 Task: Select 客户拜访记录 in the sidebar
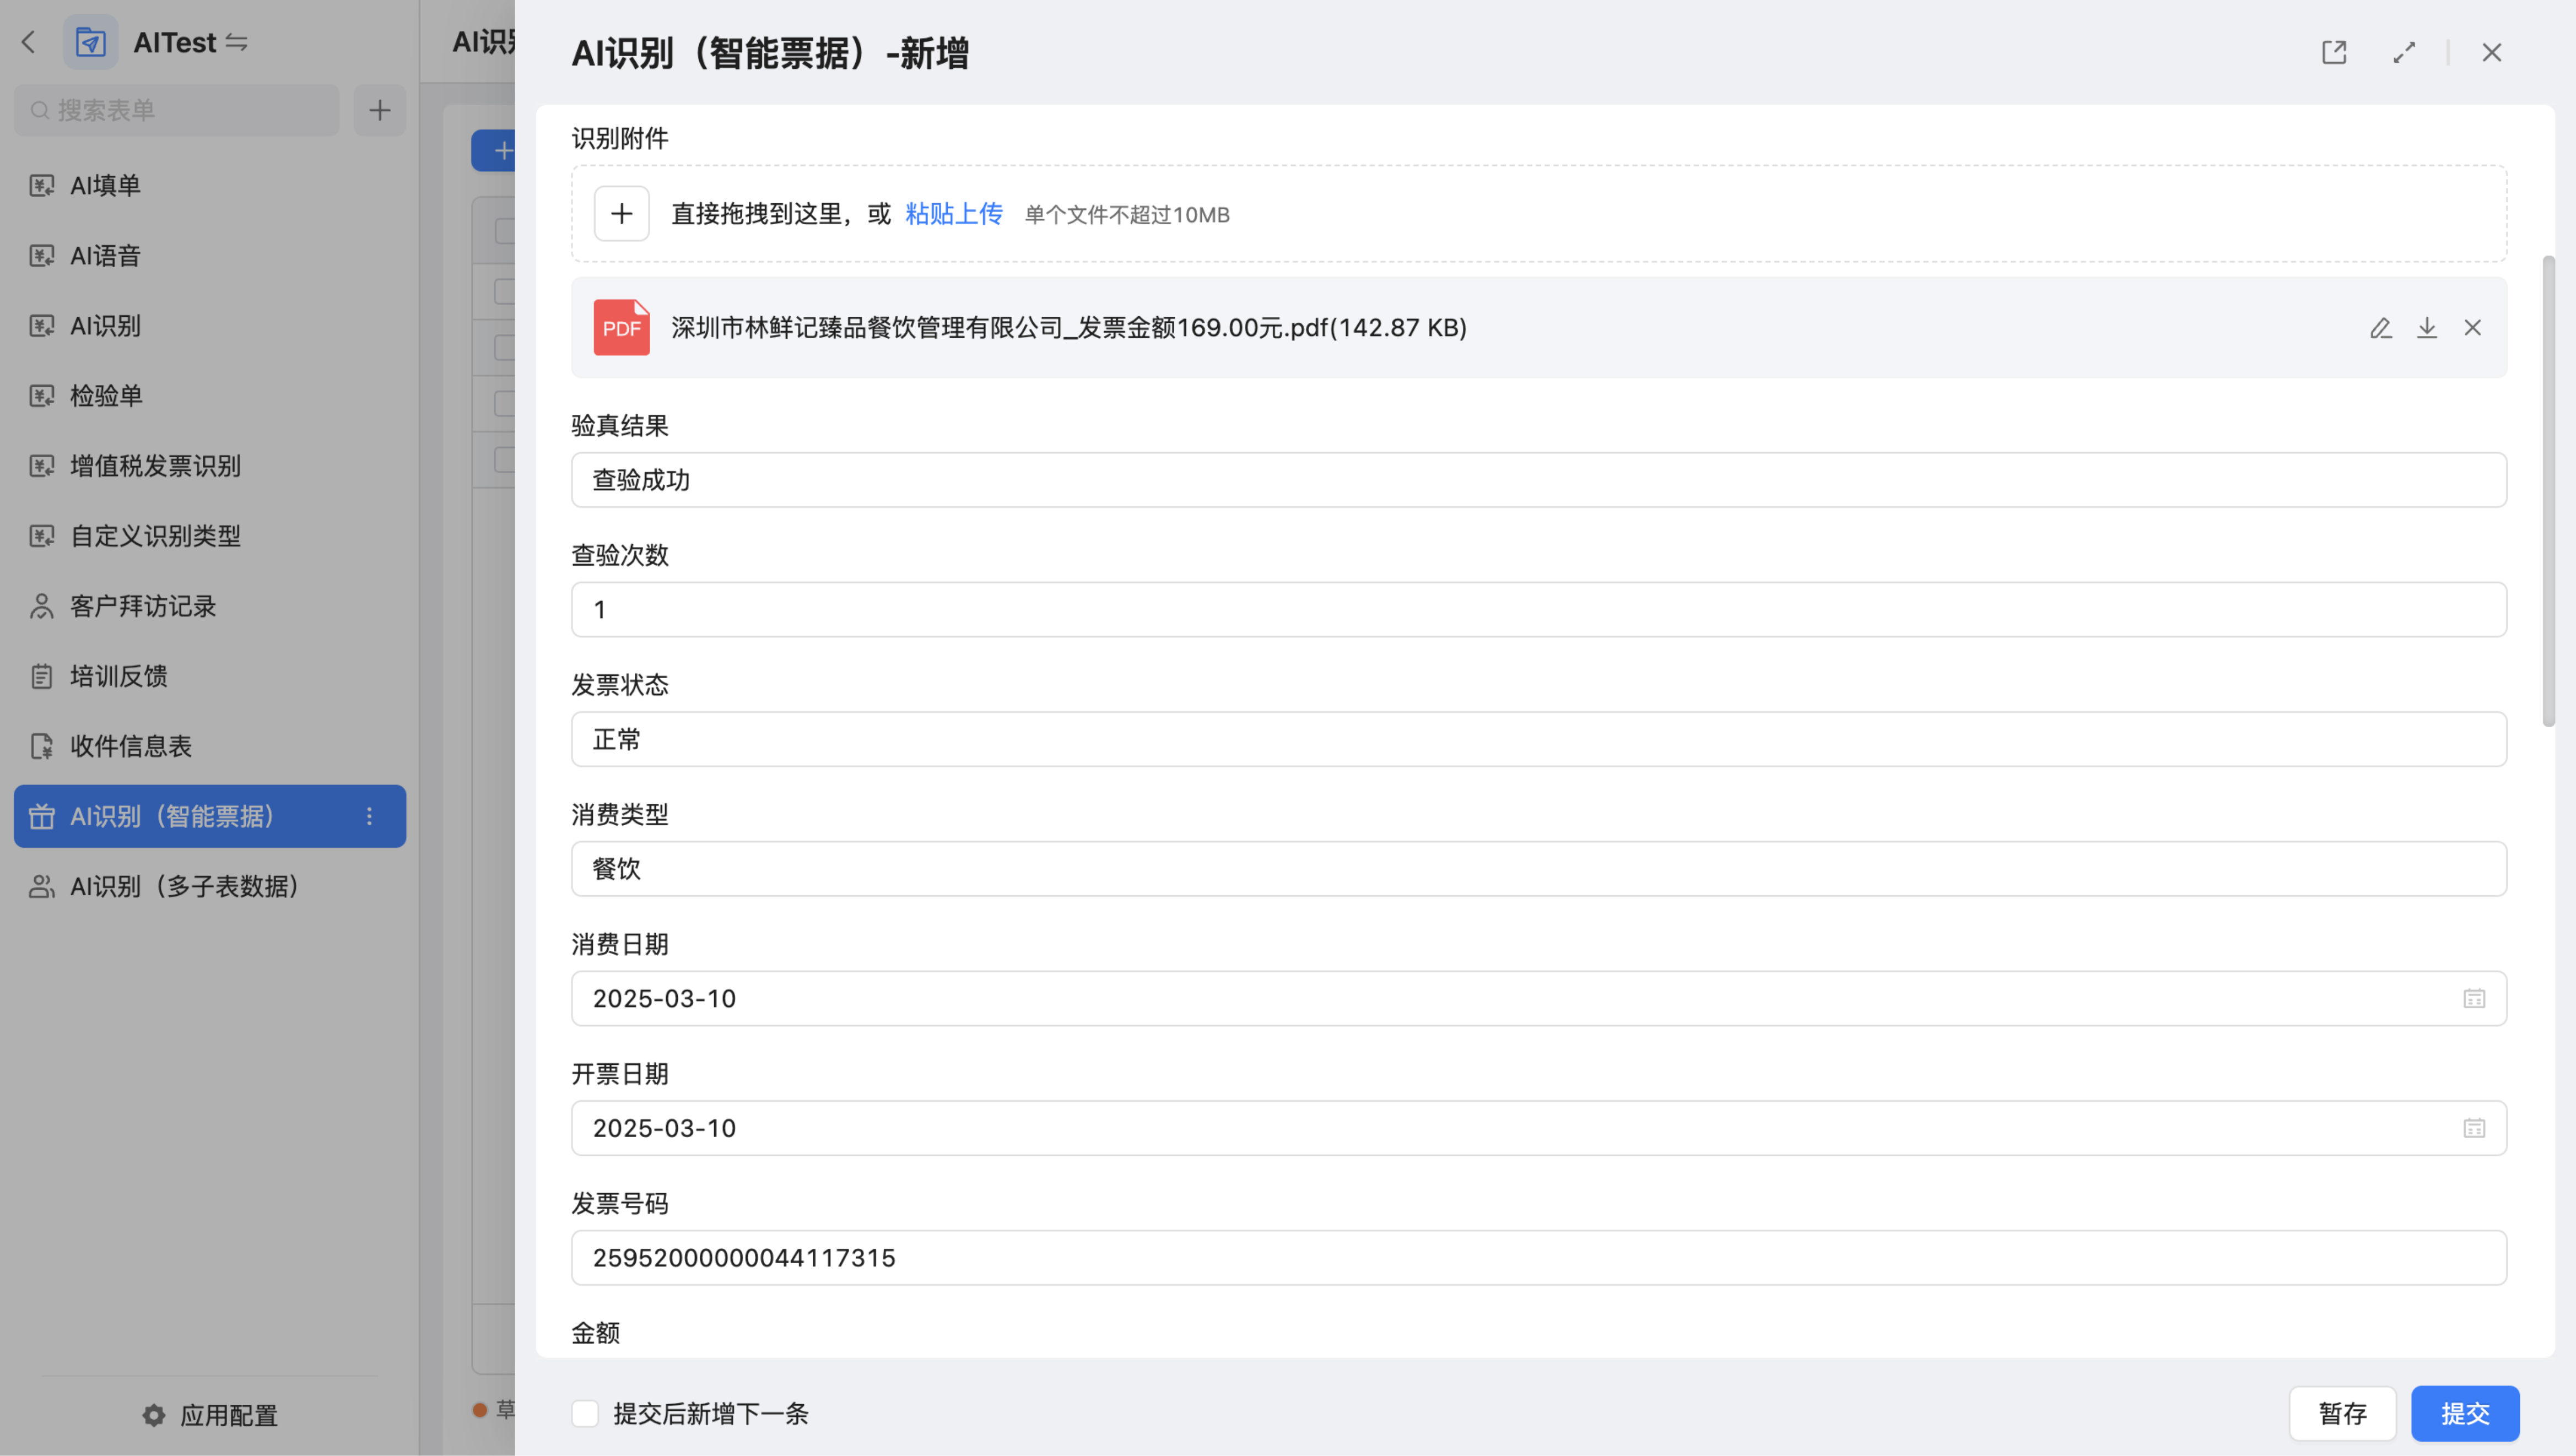pos(143,606)
